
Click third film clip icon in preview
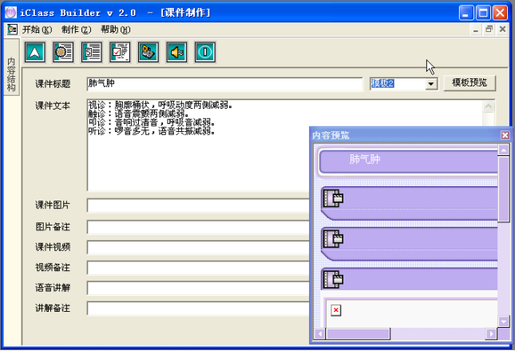point(333,279)
